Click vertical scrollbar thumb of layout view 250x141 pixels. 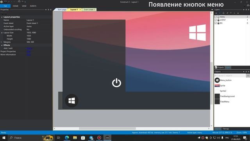pyautogui.click(x=212, y=83)
